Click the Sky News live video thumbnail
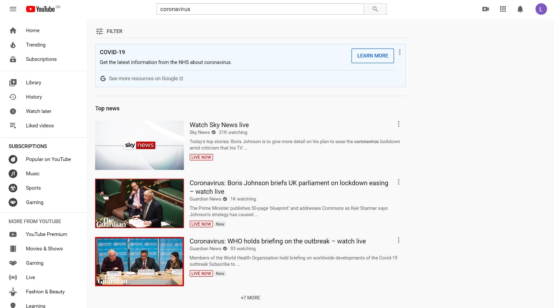Screen dimensions: 554x308 coord(139,145)
